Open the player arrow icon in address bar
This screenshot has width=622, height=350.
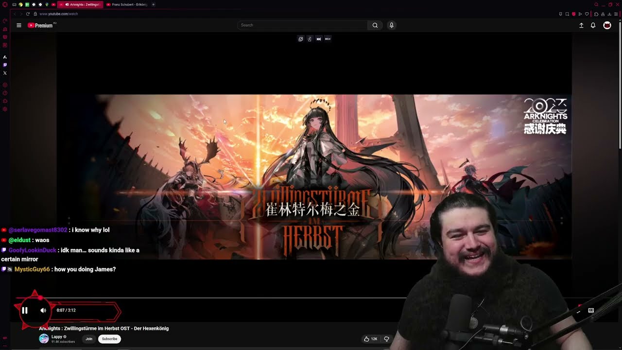pyautogui.click(x=580, y=14)
